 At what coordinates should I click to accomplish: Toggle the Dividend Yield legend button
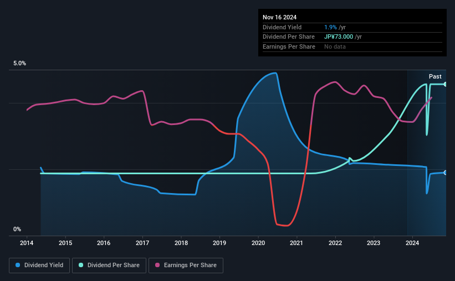coord(39,266)
